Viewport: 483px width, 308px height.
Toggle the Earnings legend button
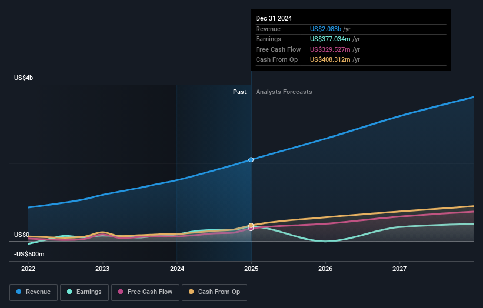click(84, 292)
